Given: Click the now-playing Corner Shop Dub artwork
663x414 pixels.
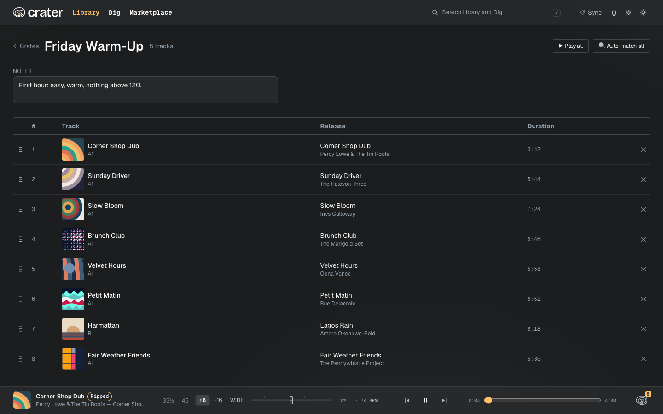Looking at the screenshot, I should click(x=22, y=400).
